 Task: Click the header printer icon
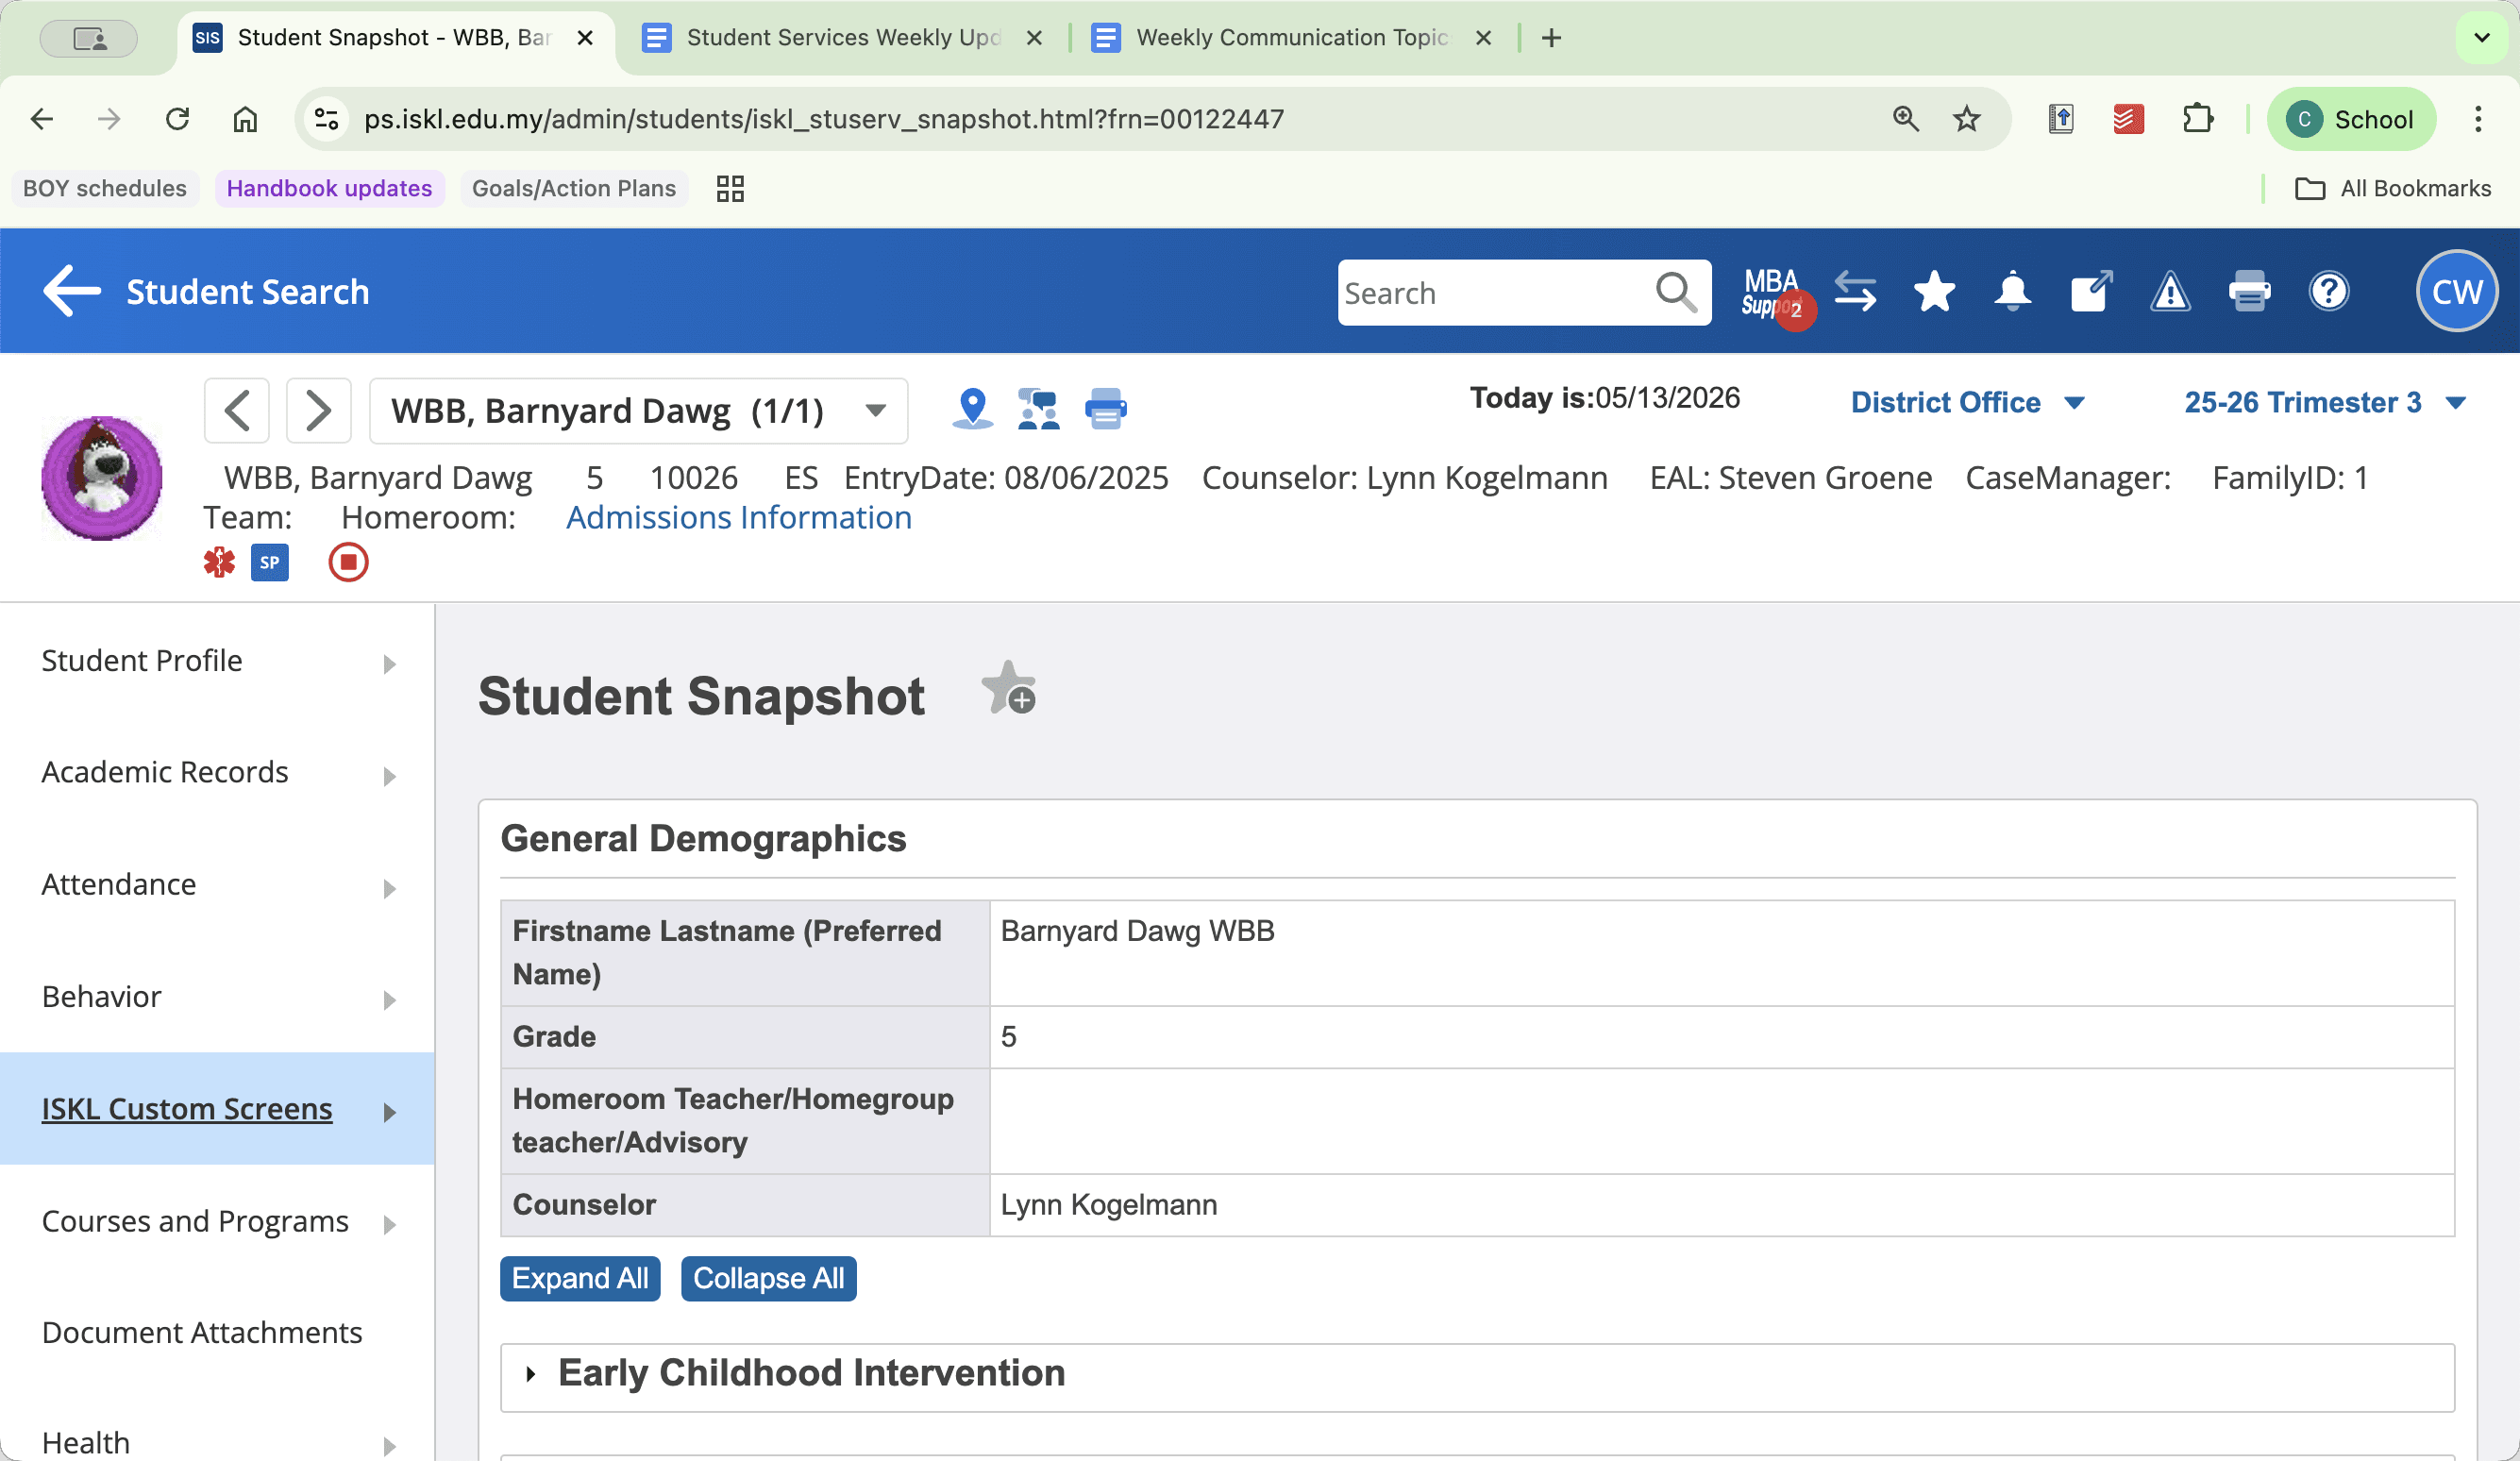(x=2249, y=292)
